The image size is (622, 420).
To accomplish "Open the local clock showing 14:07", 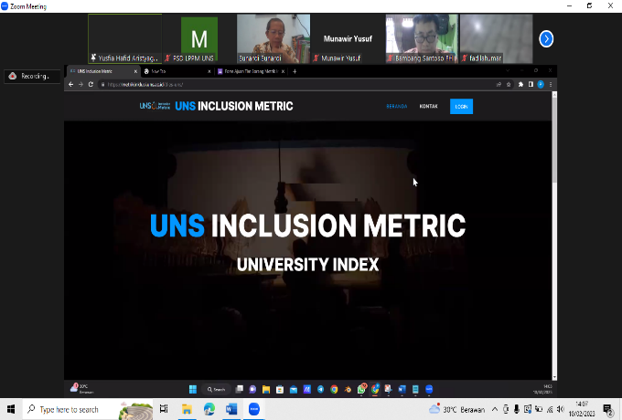I will 582,409.
